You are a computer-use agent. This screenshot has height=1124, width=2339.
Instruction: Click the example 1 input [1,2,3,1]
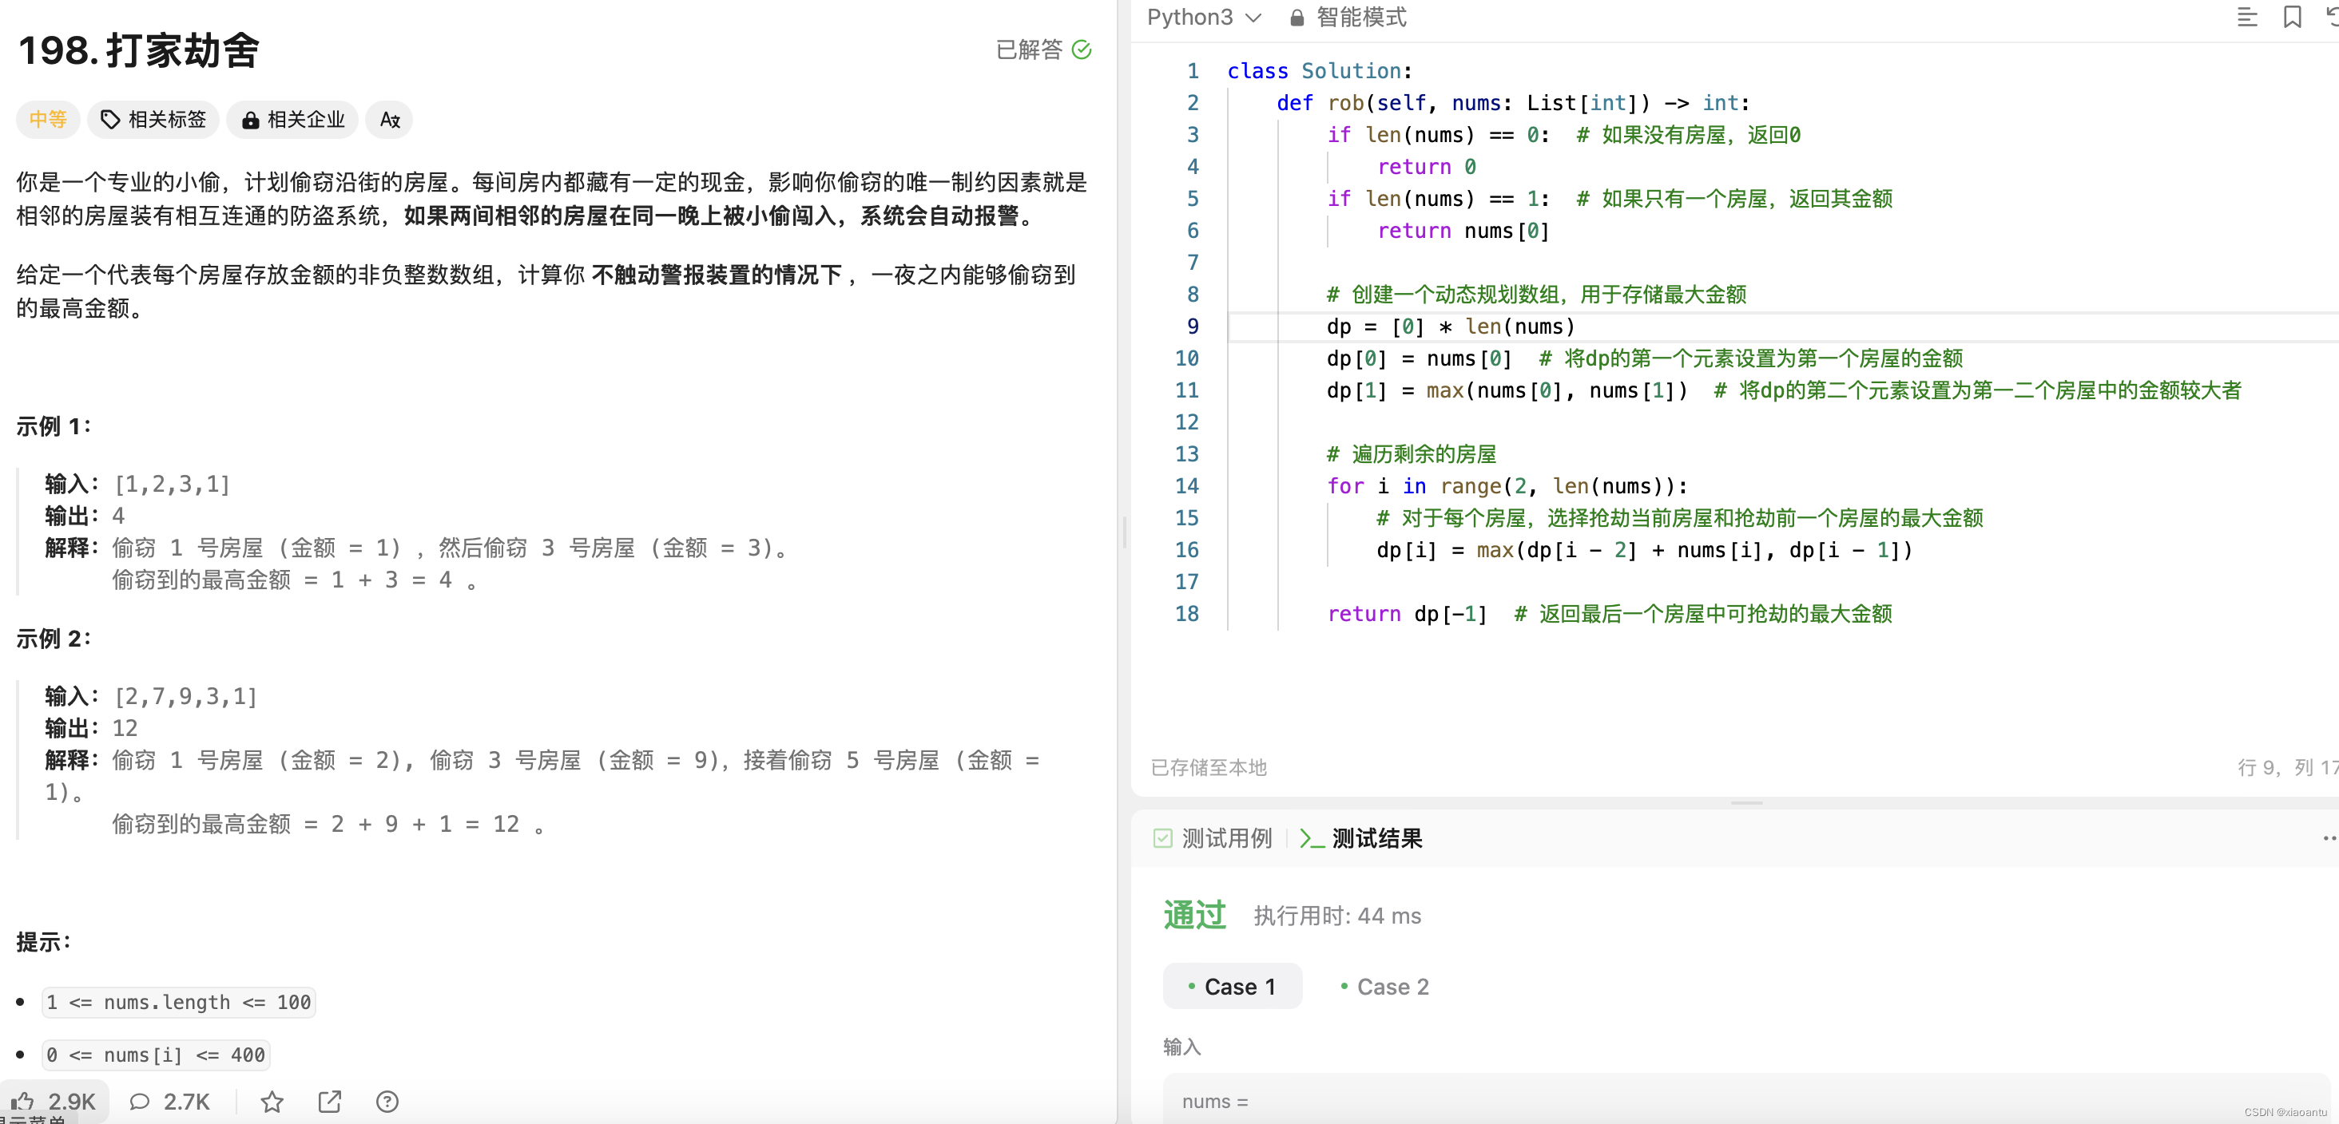point(173,484)
